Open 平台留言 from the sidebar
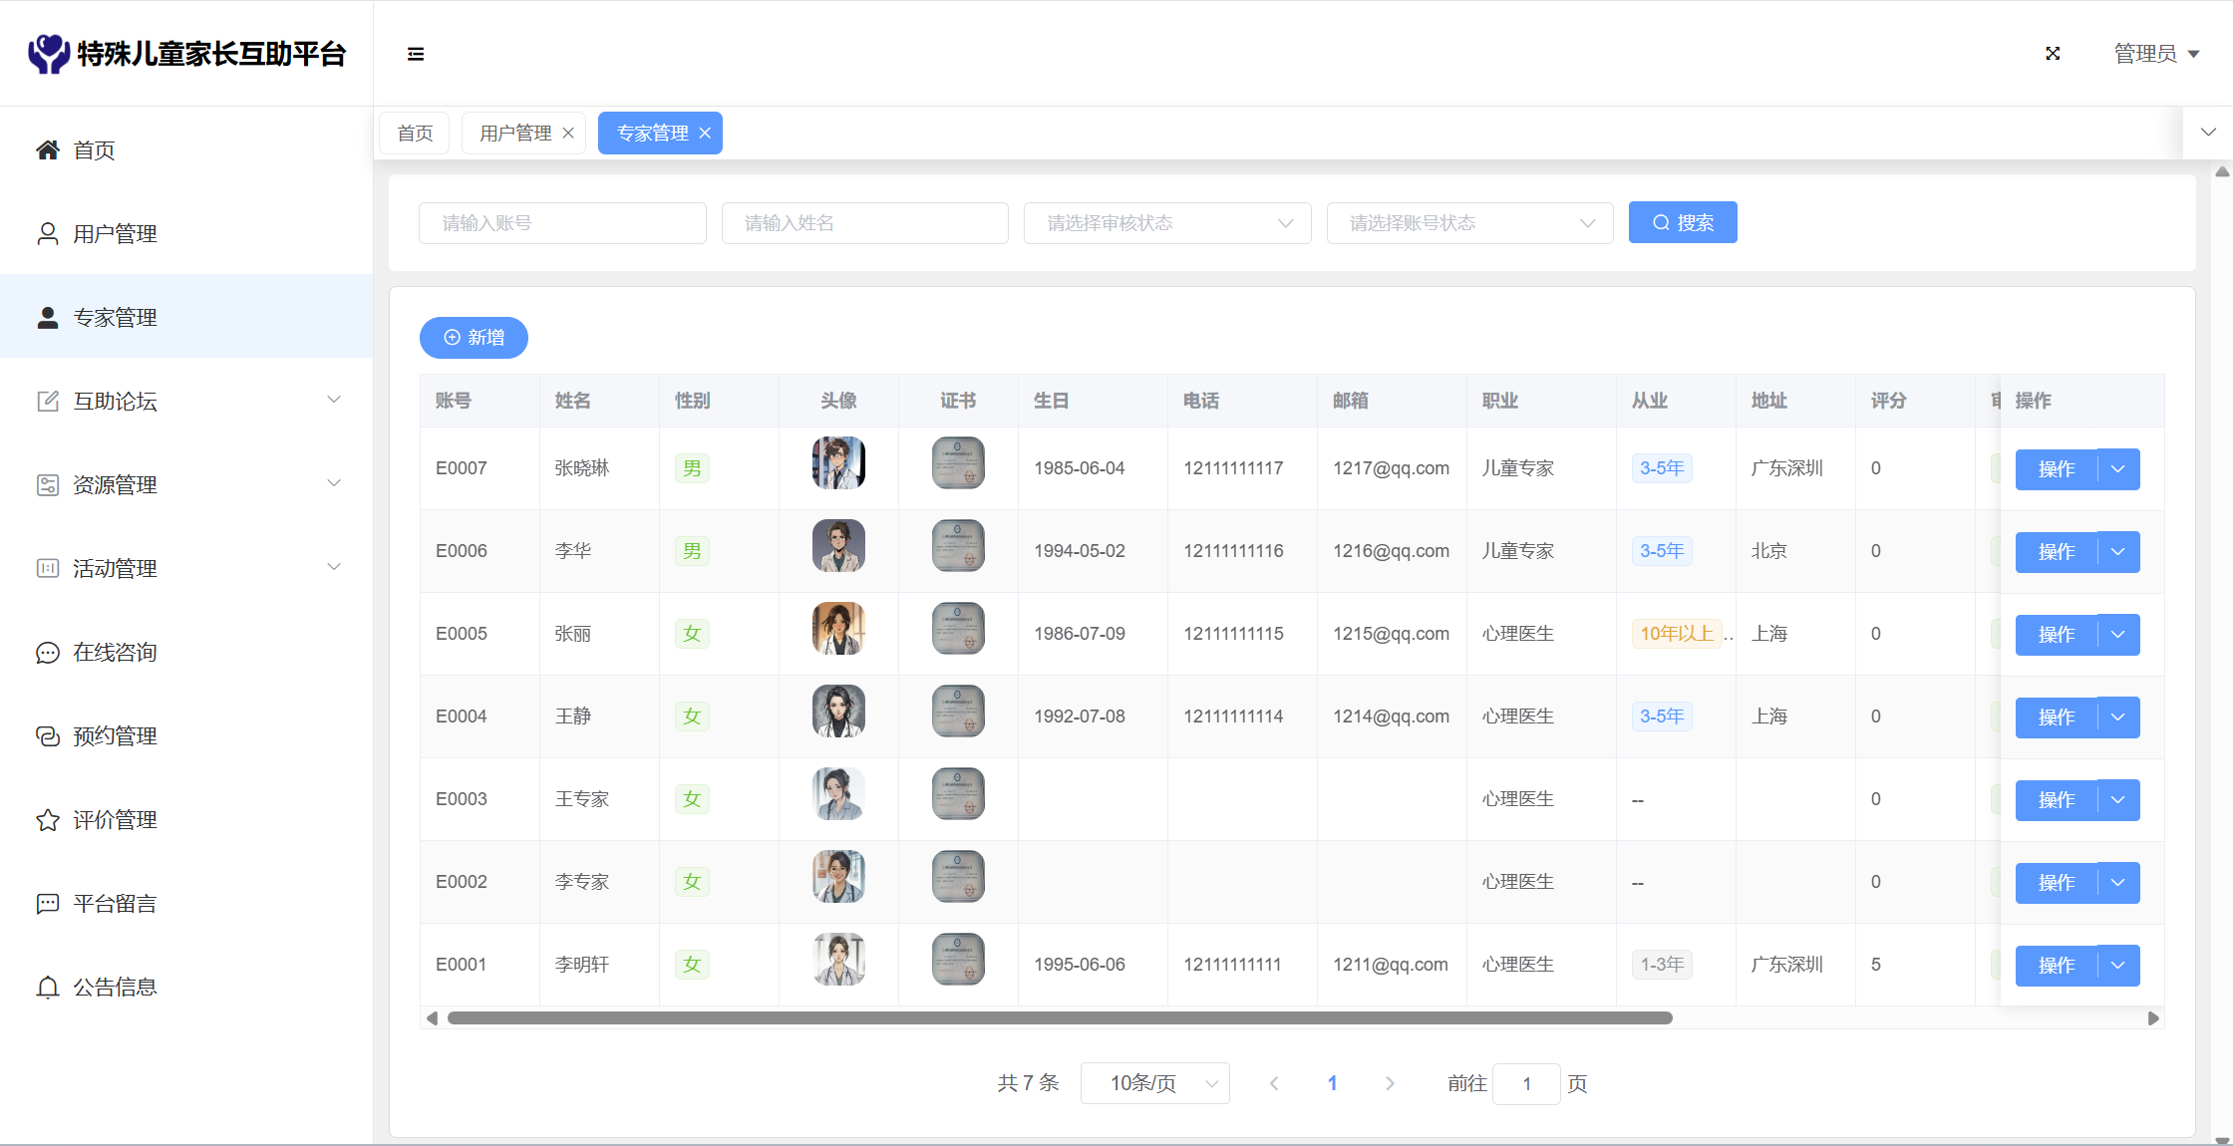 pos(115,904)
